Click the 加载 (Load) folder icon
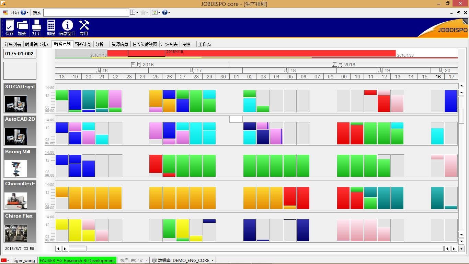The width and height of the screenshot is (469, 264). tap(22, 27)
